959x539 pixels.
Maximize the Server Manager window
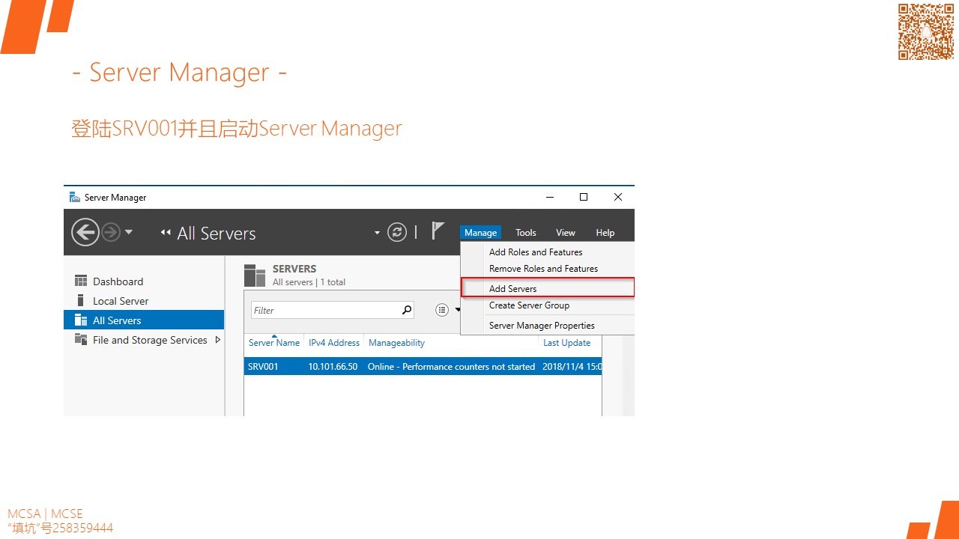(584, 198)
